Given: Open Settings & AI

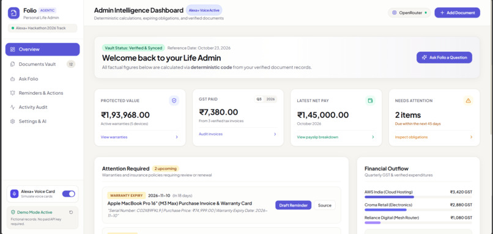Looking at the screenshot, I should click(x=42, y=121).
